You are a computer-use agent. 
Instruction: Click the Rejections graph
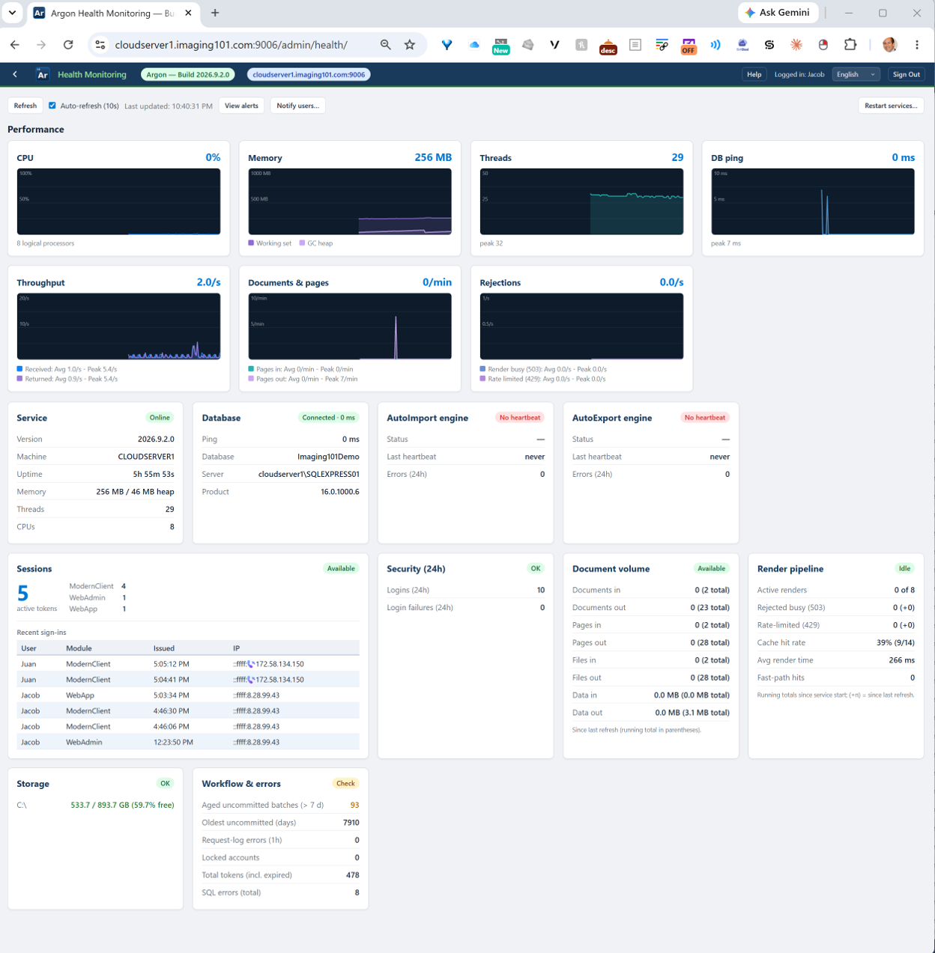pos(581,326)
